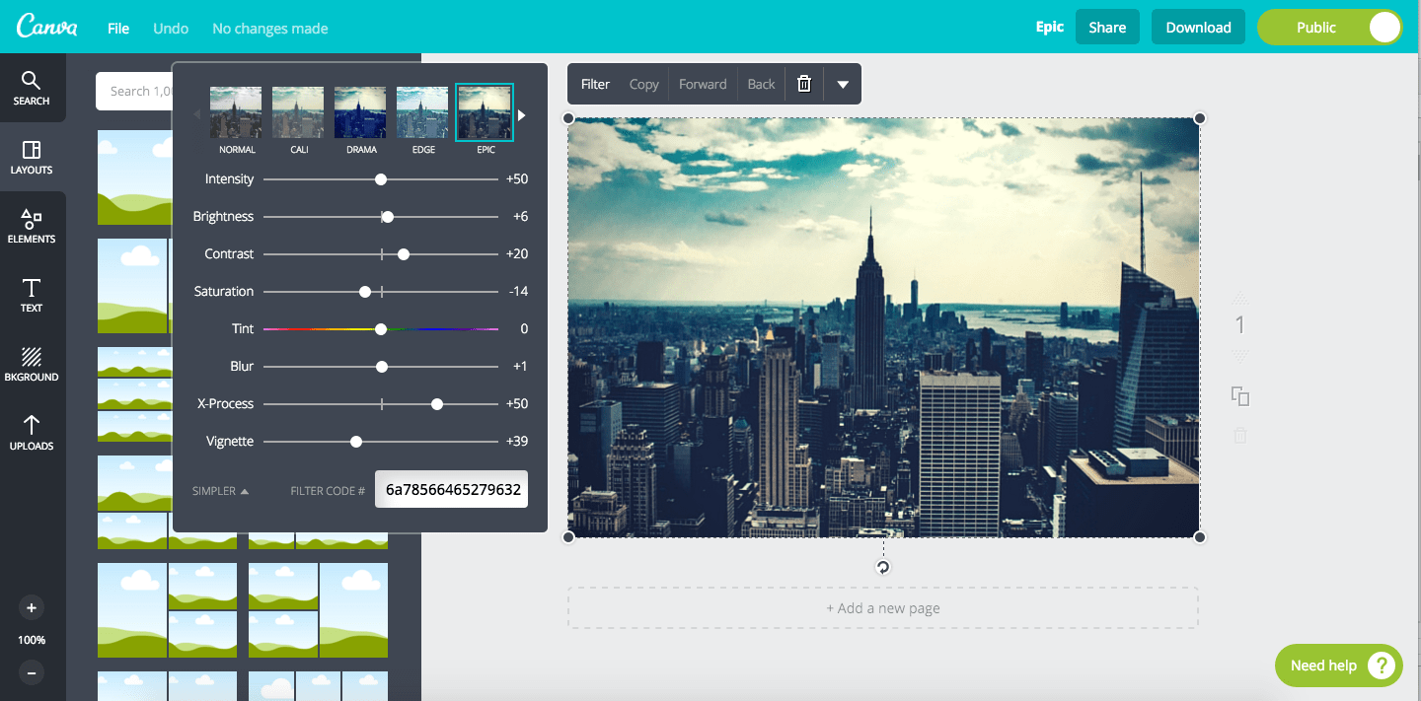
Task: Open the File menu
Action: (117, 28)
